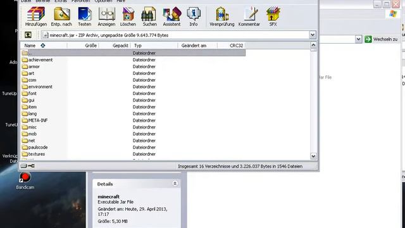405x228 pixels.
Task: Click the key icon in status bar
Action: [31, 166]
